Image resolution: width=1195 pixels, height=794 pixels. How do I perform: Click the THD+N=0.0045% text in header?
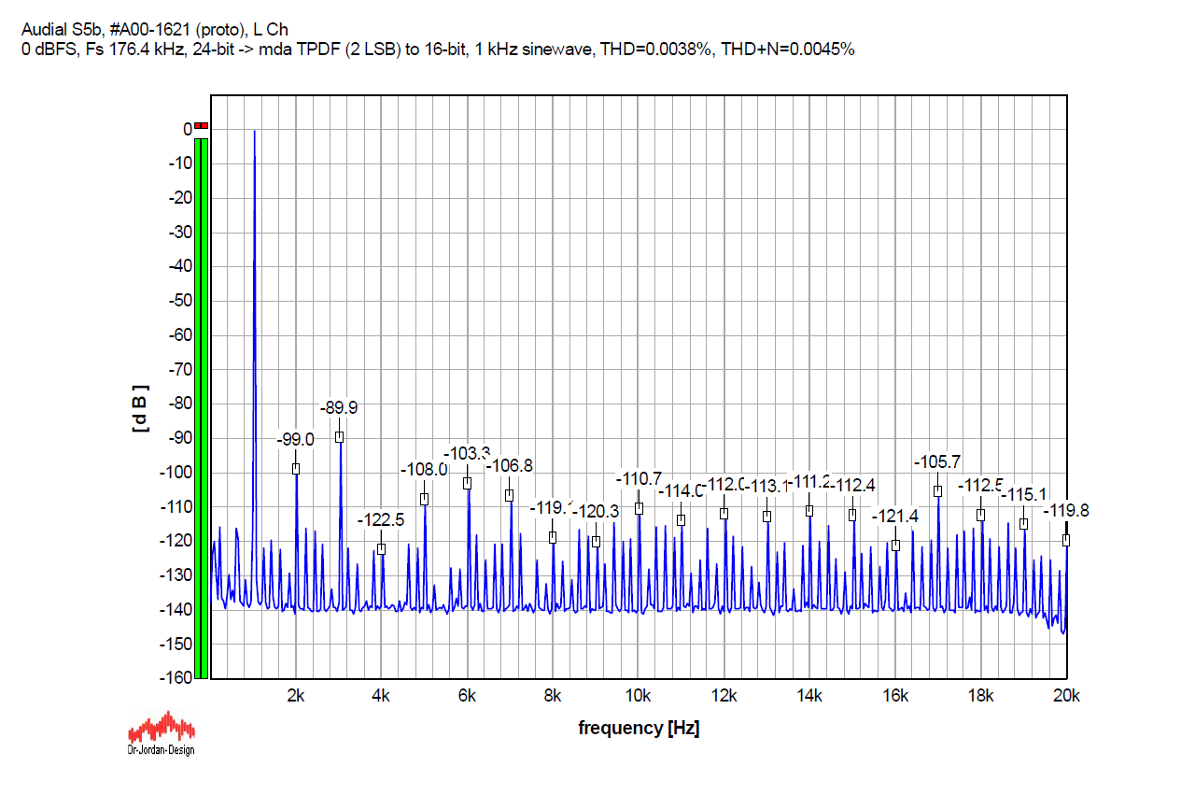(787, 50)
